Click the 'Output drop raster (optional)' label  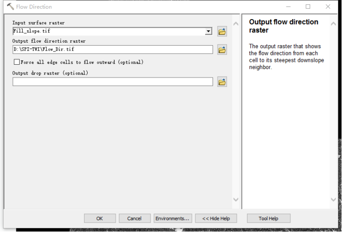[50, 73]
